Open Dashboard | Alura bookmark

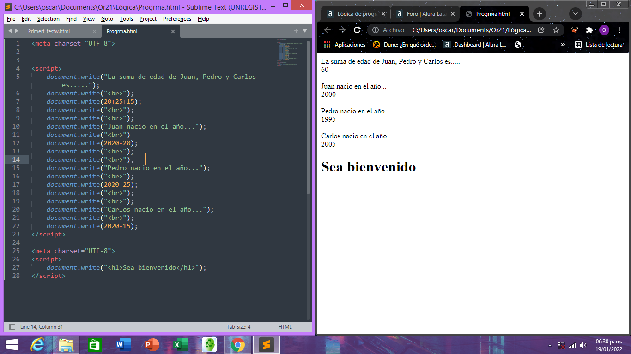tap(475, 45)
